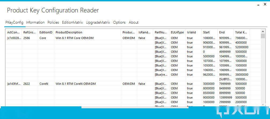The image size is (270, 119).
Task: Switch to the PKeyConfig tab
Action: 14,23
